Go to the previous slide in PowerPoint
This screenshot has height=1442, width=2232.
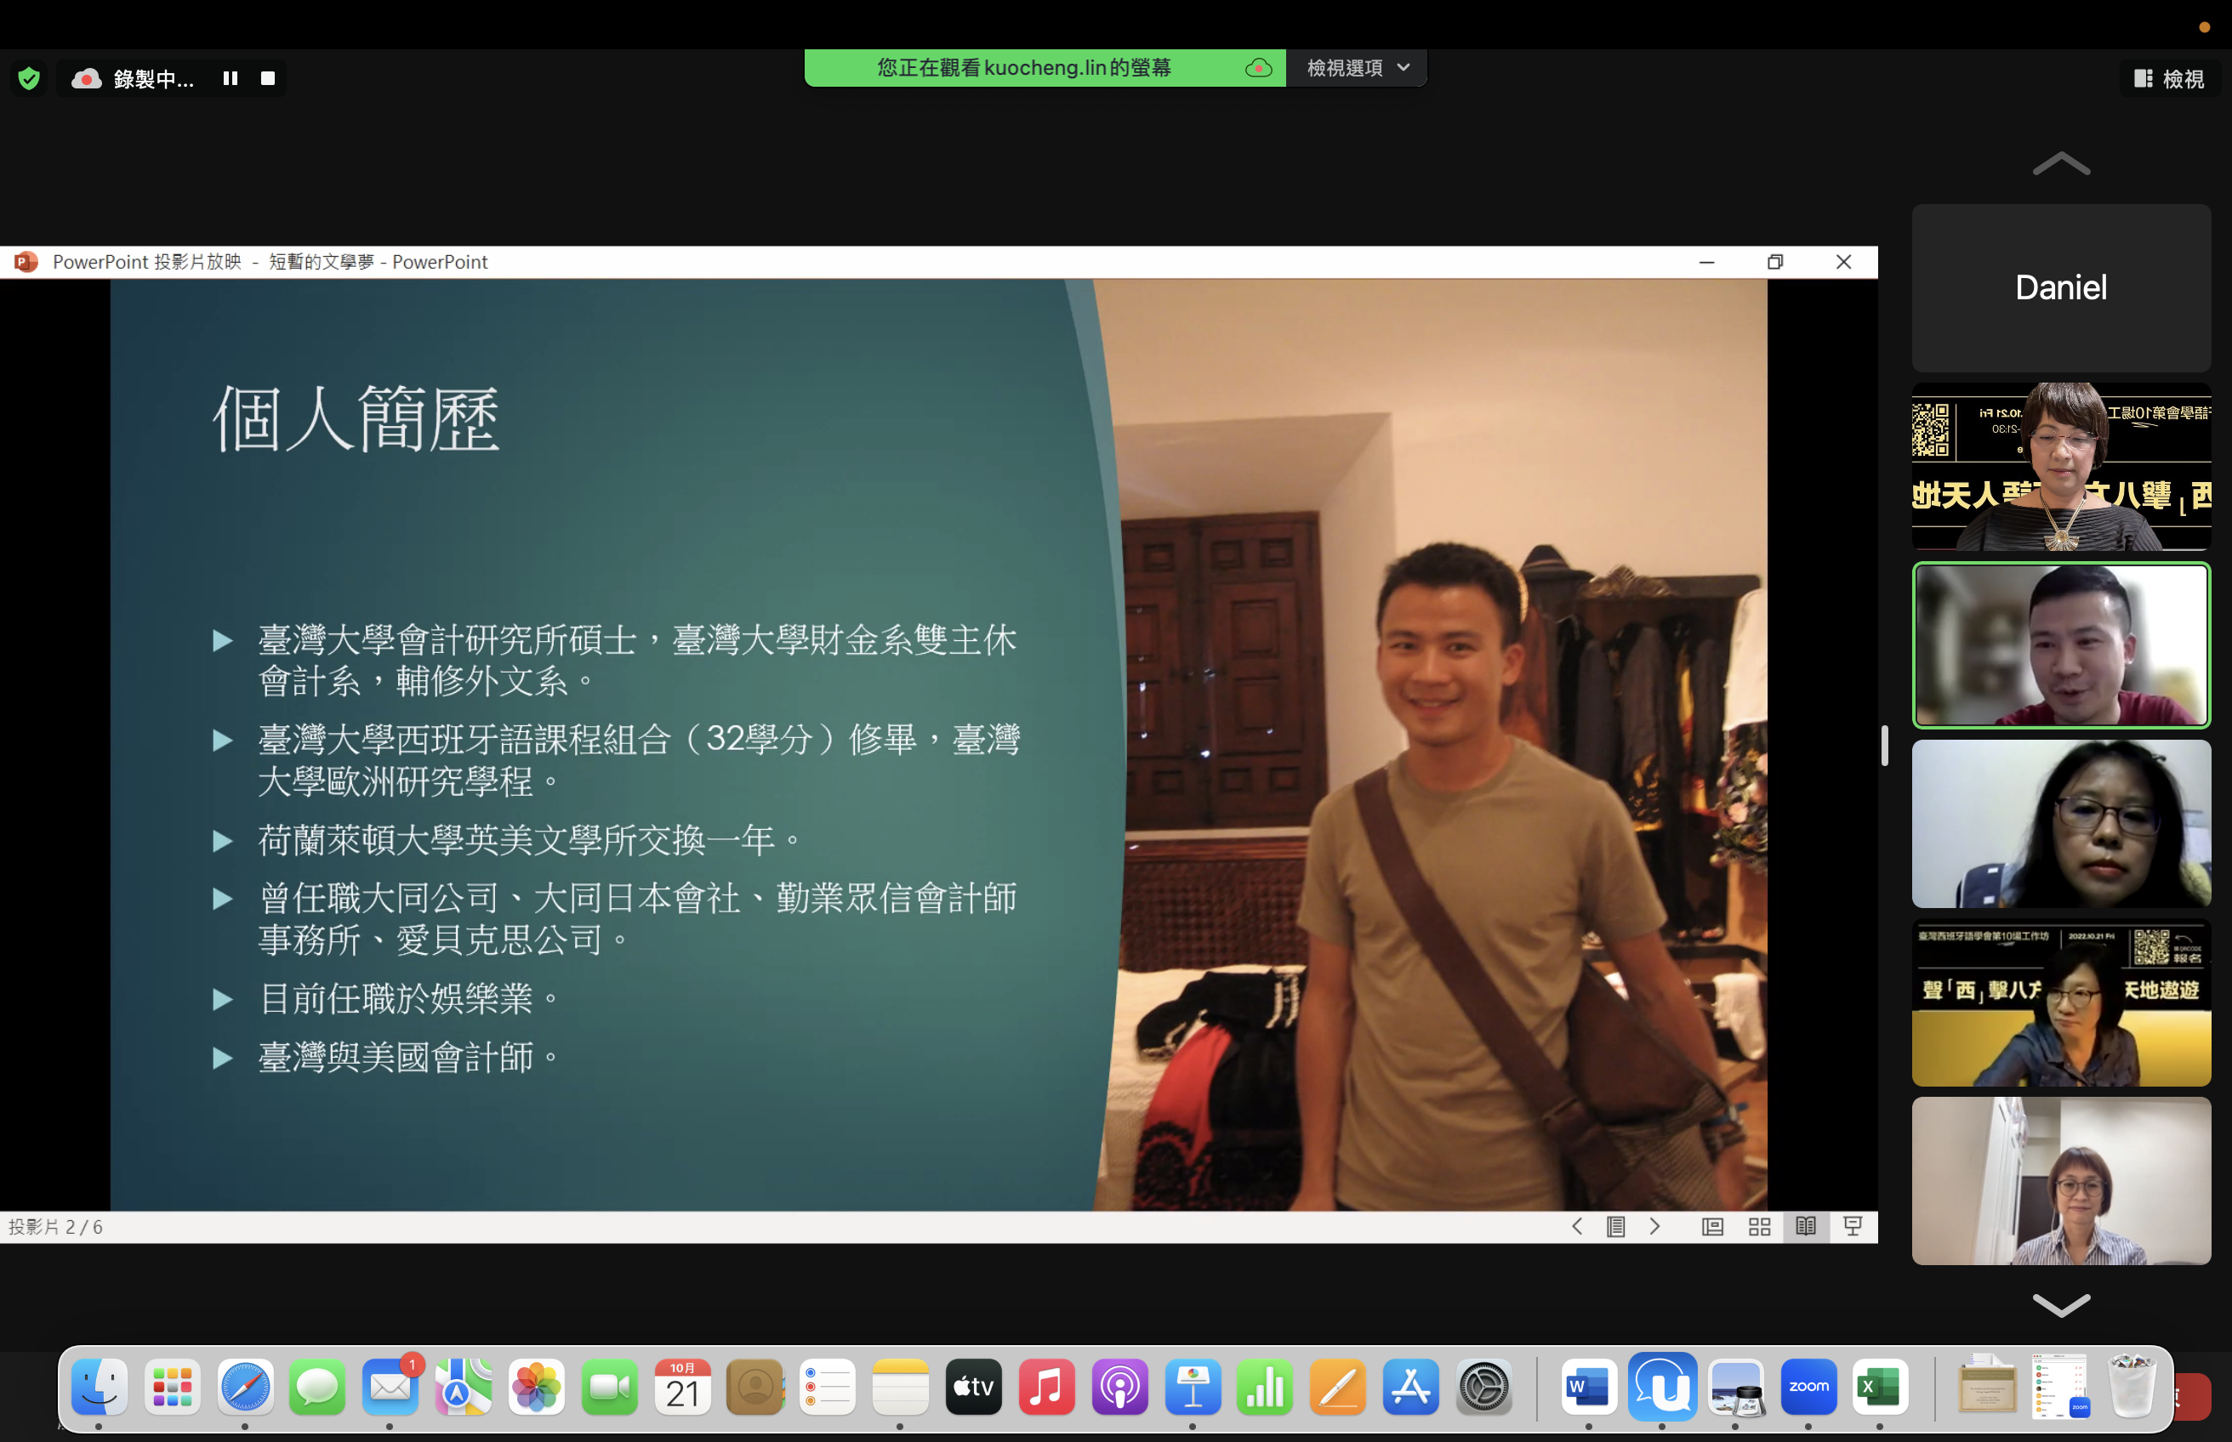(x=1577, y=1227)
